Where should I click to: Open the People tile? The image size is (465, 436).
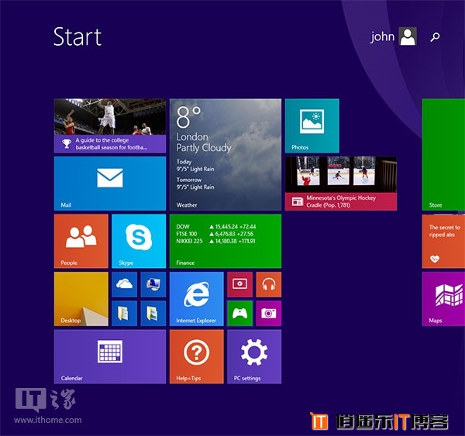pos(81,241)
